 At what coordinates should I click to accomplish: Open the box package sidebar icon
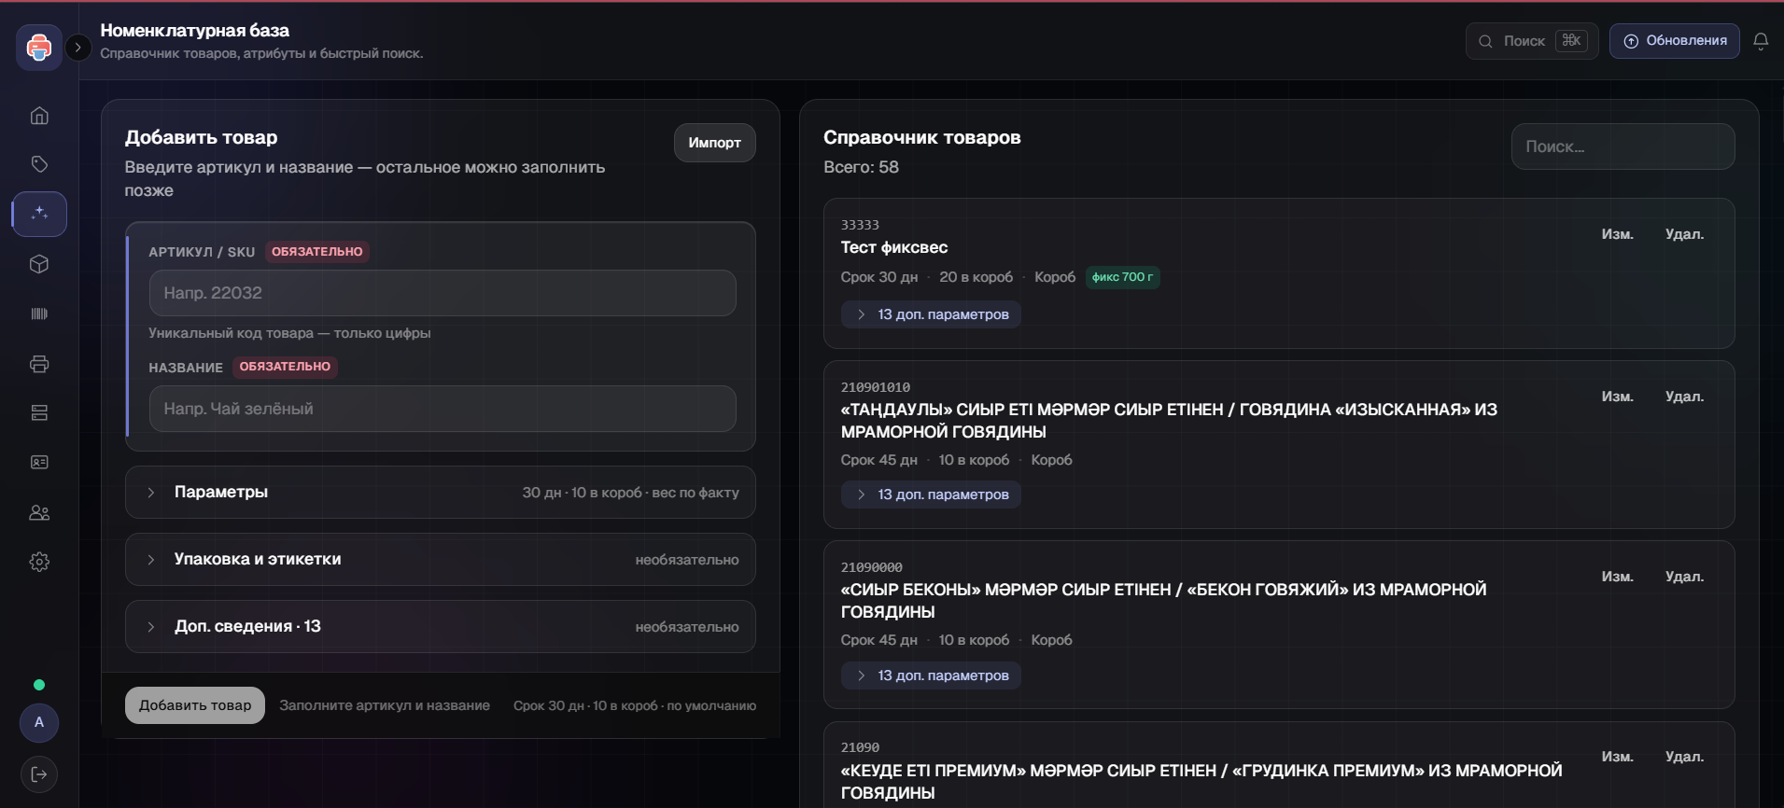coord(39,264)
